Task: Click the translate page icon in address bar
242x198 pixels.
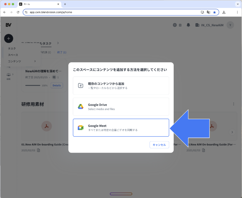Action: 208,12
